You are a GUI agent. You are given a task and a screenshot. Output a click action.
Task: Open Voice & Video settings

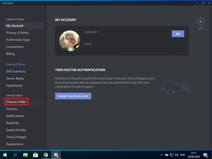(16, 102)
